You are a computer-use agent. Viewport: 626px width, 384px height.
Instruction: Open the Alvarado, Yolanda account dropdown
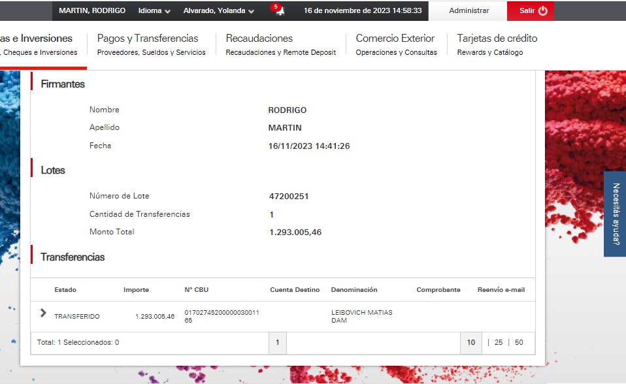218,11
